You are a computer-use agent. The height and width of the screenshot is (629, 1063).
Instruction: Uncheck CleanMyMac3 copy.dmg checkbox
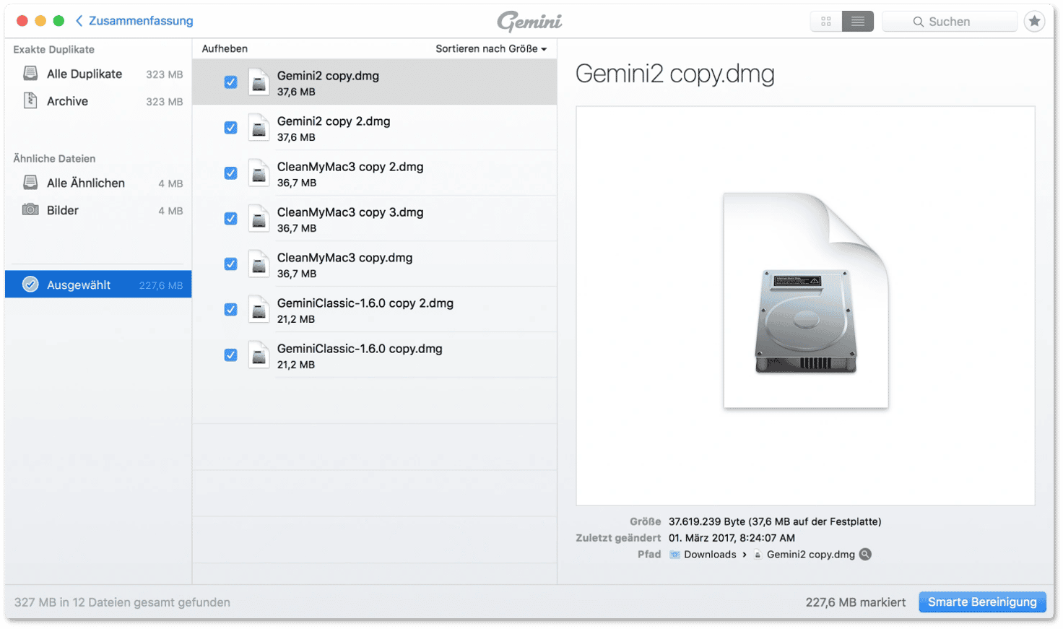[230, 264]
